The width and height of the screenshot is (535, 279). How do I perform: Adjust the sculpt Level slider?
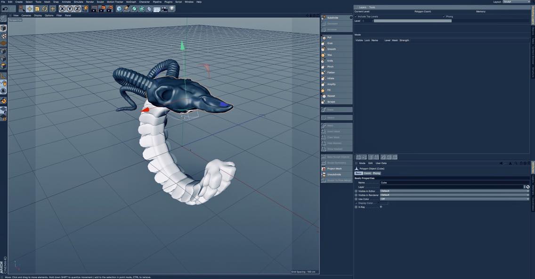pyautogui.click(x=413, y=21)
